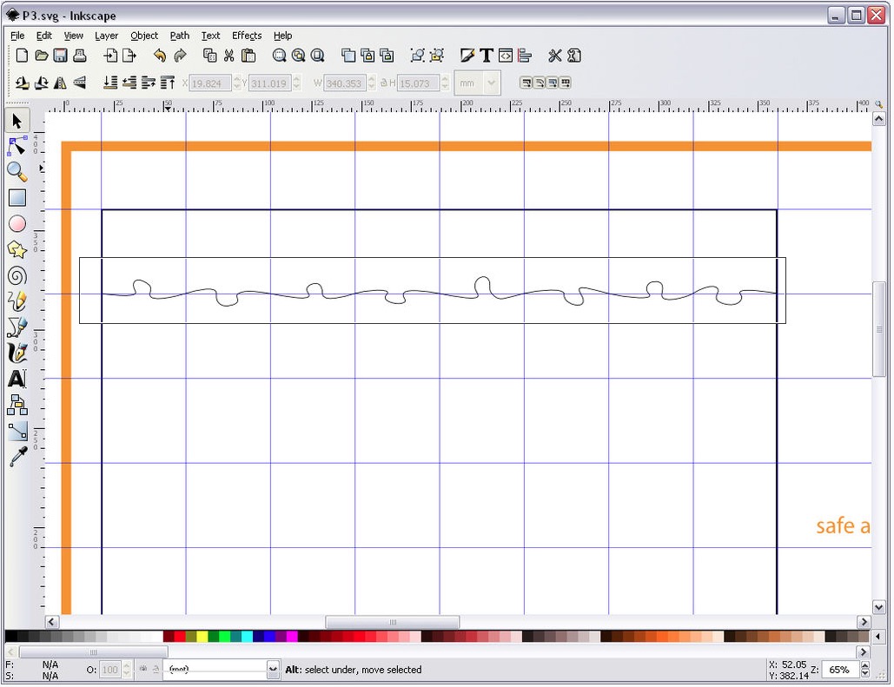Image resolution: width=894 pixels, height=687 pixels.
Task: Open the XML editor from toolbar
Action: coord(506,56)
